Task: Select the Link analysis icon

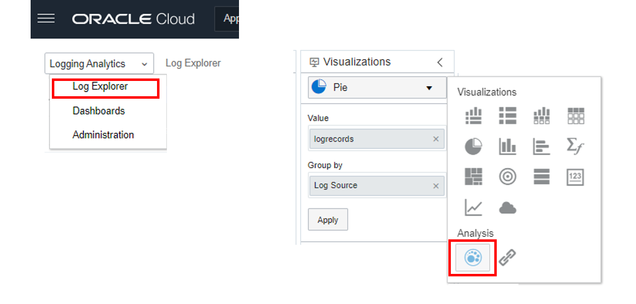Action: coord(508,257)
